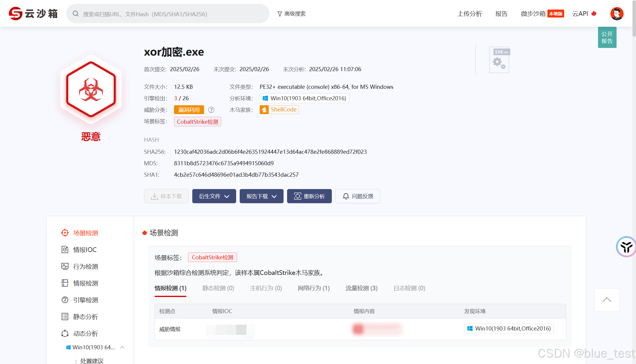The height and width of the screenshot is (364, 636).
Task: Open the floating ThreatBook assistant widget
Action: [x=626, y=247]
